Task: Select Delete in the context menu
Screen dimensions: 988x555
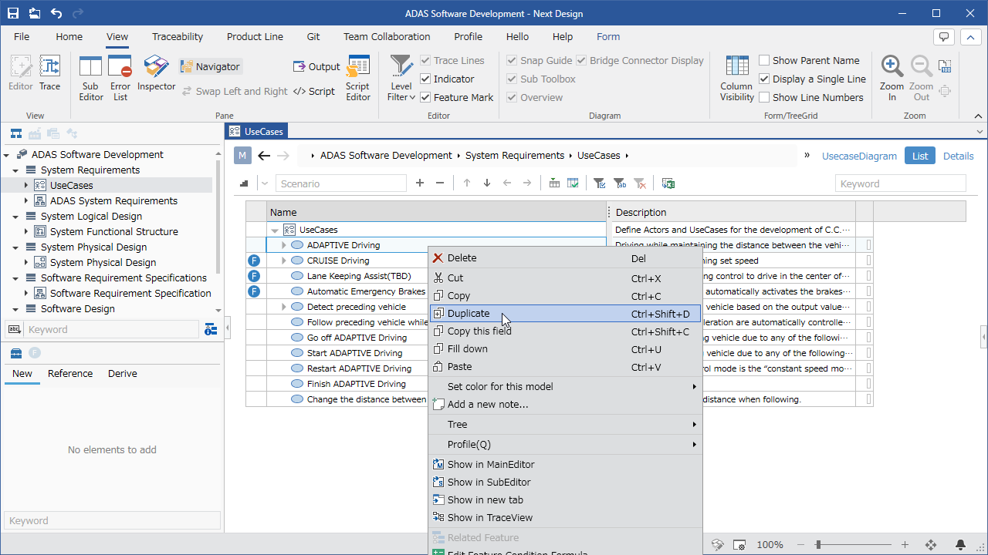Action: click(565, 258)
